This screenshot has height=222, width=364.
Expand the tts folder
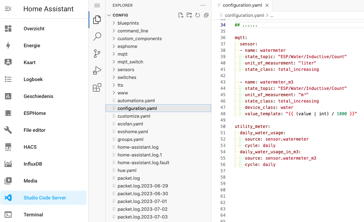pos(114,85)
